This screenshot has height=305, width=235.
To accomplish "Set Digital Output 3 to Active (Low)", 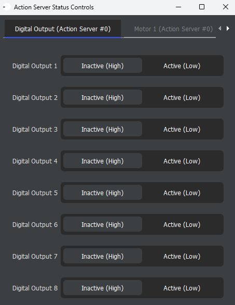I will [x=182, y=129].
